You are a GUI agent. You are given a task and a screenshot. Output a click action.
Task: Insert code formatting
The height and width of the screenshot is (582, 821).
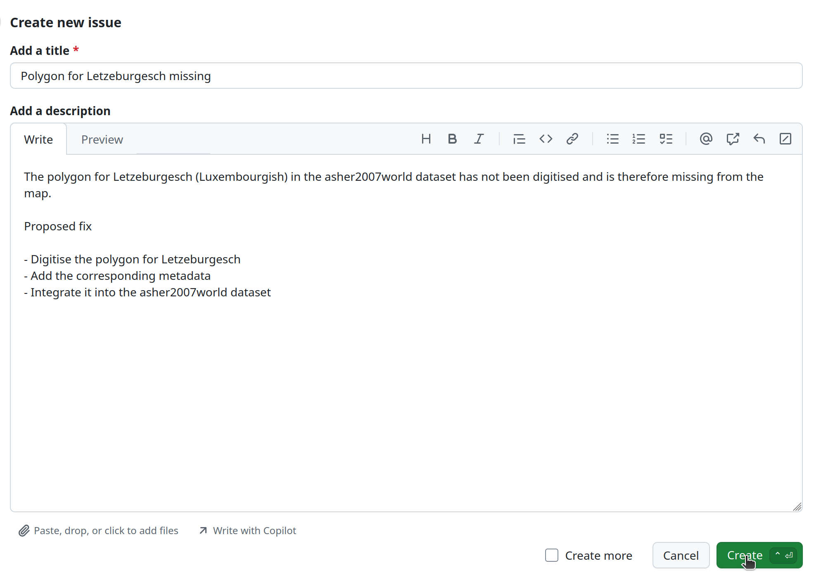pyautogui.click(x=546, y=139)
